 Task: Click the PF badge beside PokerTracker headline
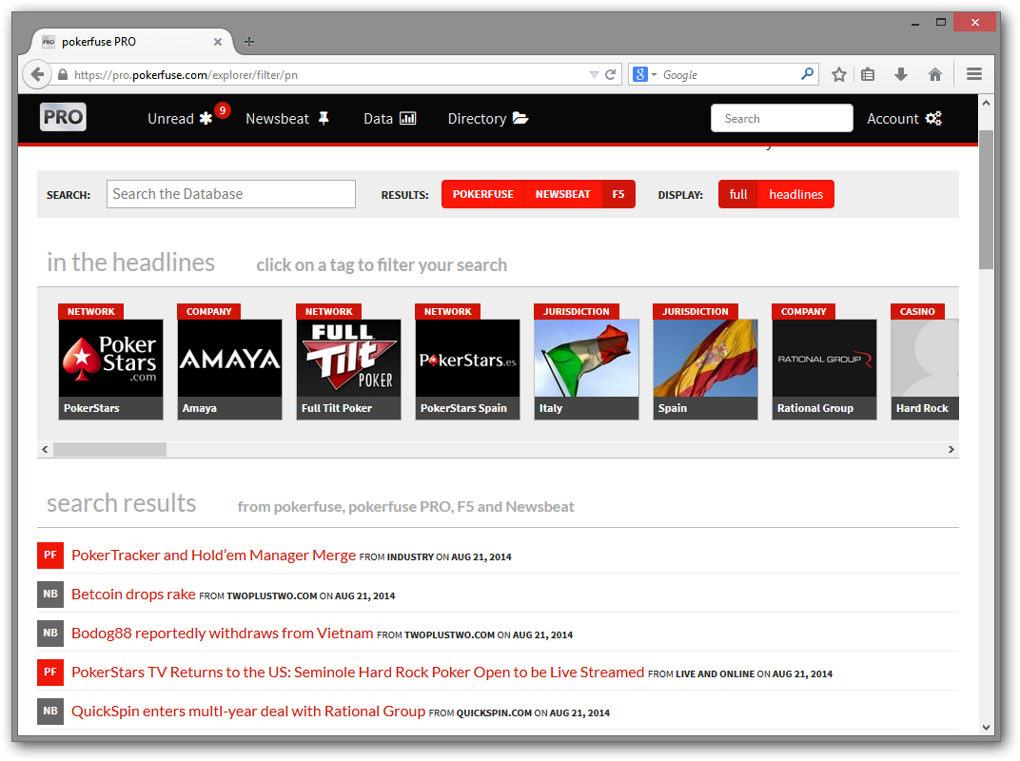(x=50, y=555)
